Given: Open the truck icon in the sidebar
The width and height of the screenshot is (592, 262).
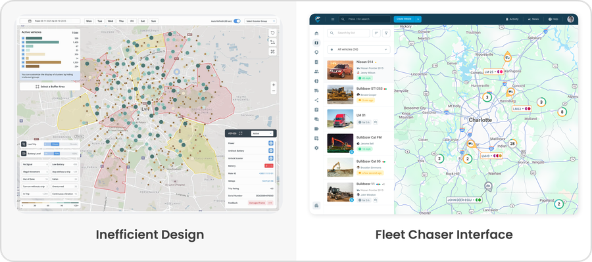Looking at the screenshot, I should pos(316,91).
